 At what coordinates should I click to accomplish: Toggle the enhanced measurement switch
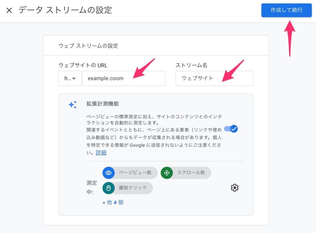pos(231,129)
